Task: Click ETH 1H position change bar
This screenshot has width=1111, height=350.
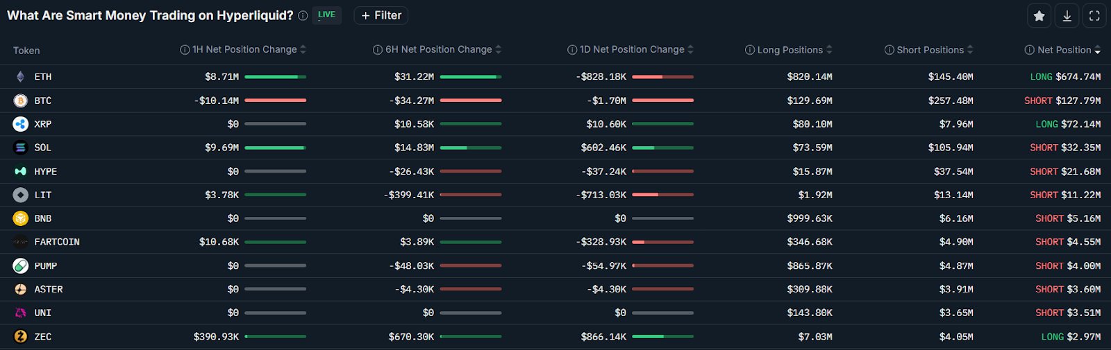Action: [x=275, y=77]
